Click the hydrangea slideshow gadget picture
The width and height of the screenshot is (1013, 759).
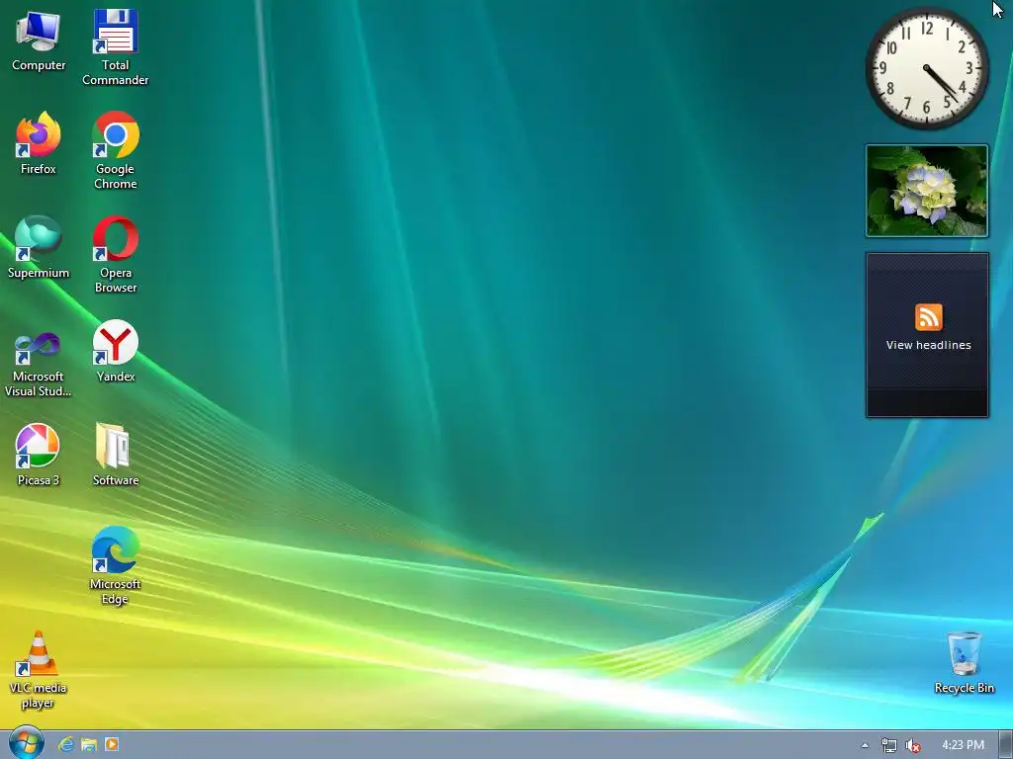926,191
